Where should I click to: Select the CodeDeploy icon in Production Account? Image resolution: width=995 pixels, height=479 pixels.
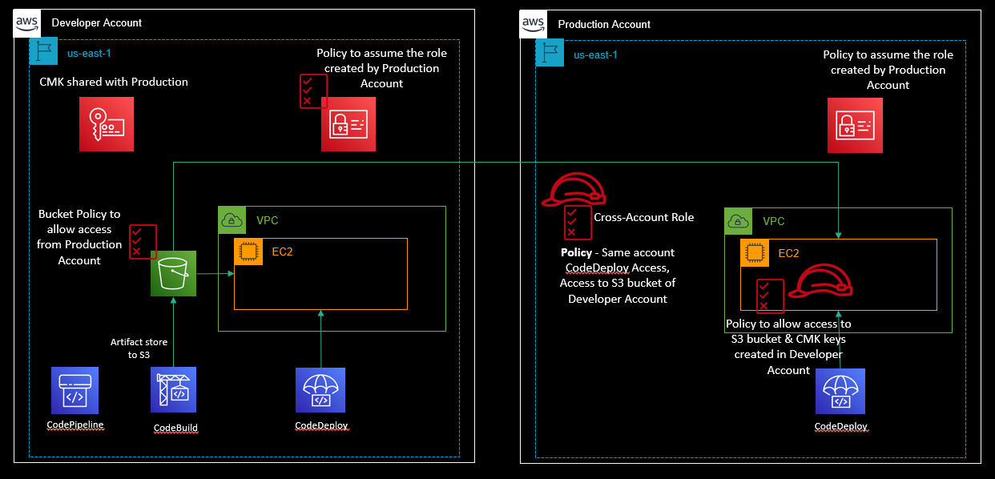coord(840,391)
